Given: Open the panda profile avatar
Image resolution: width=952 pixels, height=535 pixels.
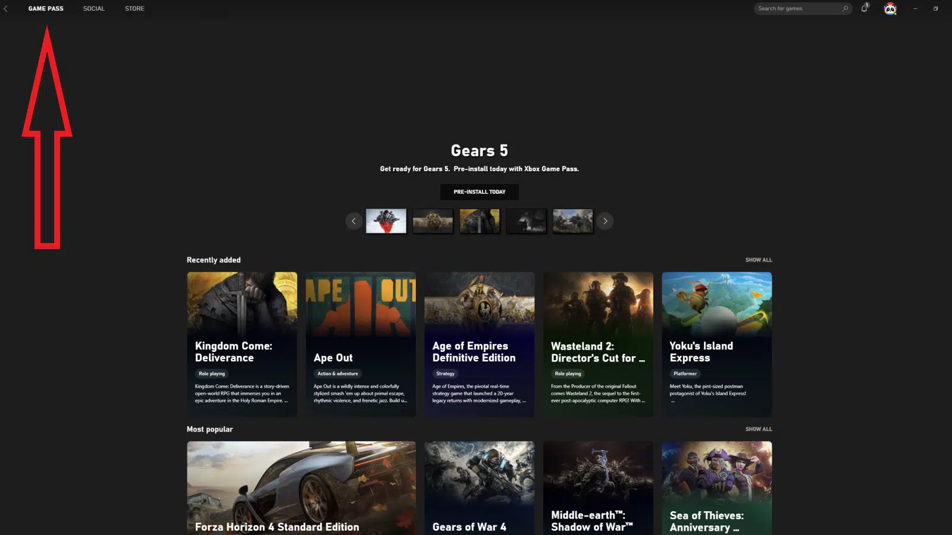Looking at the screenshot, I should (888, 10).
